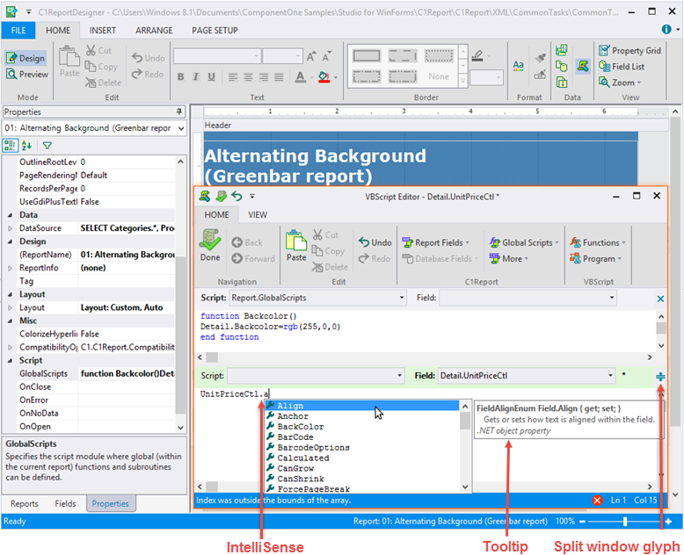684x555 pixels.
Task: Select Align in the IntelliSense list
Action: (362, 406)
